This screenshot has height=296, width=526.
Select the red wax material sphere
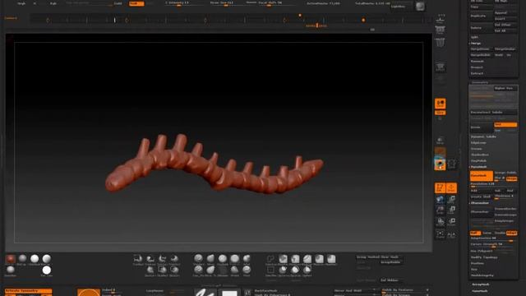11,259
